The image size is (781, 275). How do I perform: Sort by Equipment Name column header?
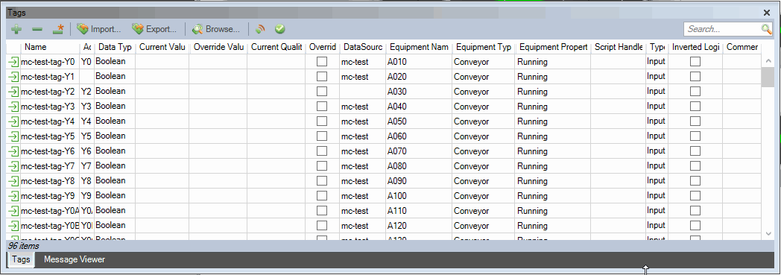tap(419, 47)
